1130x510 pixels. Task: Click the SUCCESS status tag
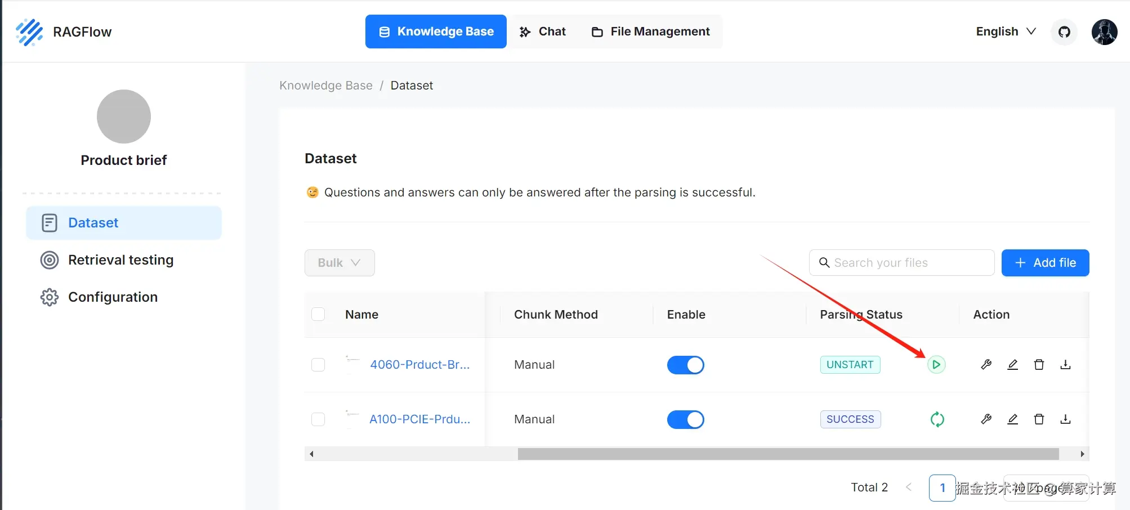tap(851, 419)
